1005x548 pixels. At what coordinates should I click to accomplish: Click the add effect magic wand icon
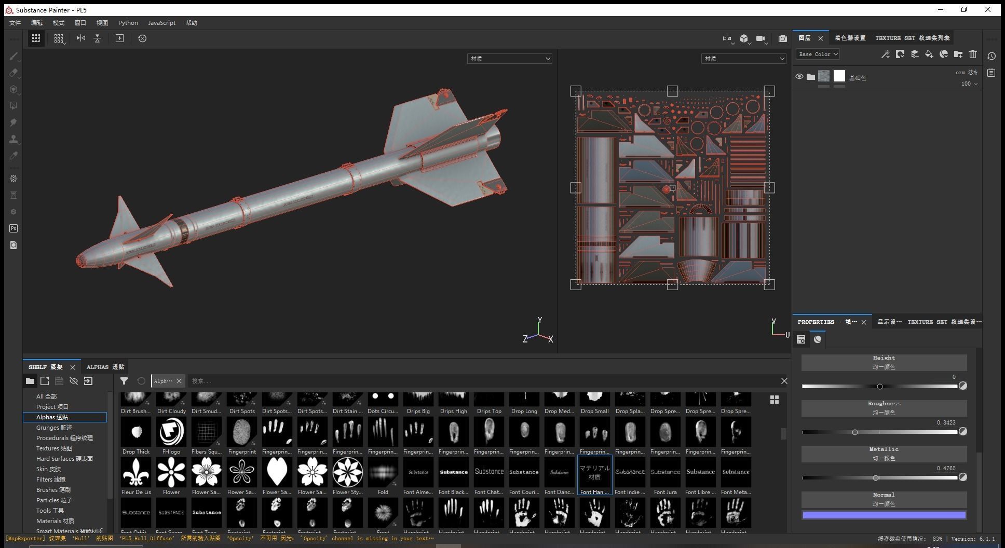886,54
